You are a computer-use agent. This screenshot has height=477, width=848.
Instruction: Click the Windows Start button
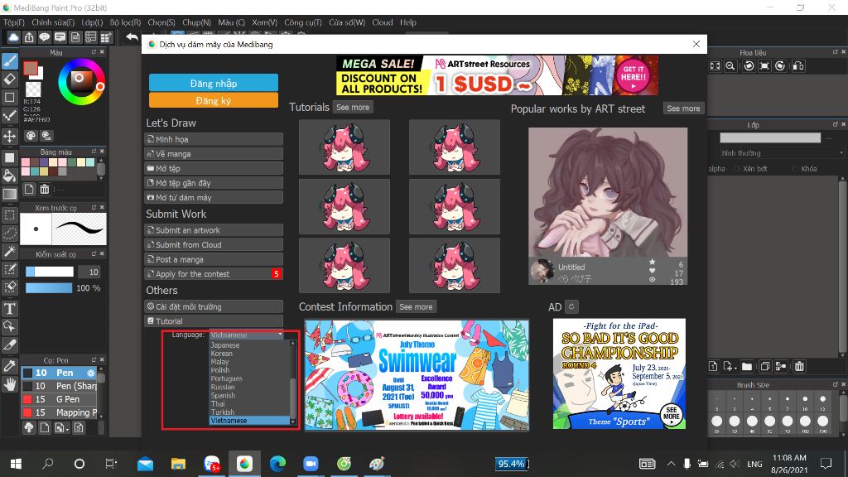point(16,464)
